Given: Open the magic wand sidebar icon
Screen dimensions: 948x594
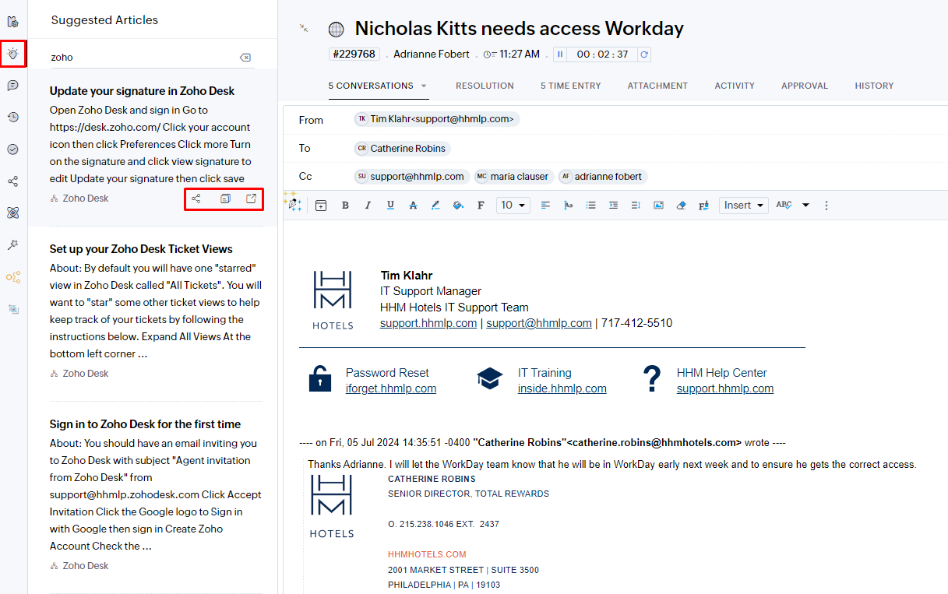Looking at the screenshot, I should pos(12,244).
